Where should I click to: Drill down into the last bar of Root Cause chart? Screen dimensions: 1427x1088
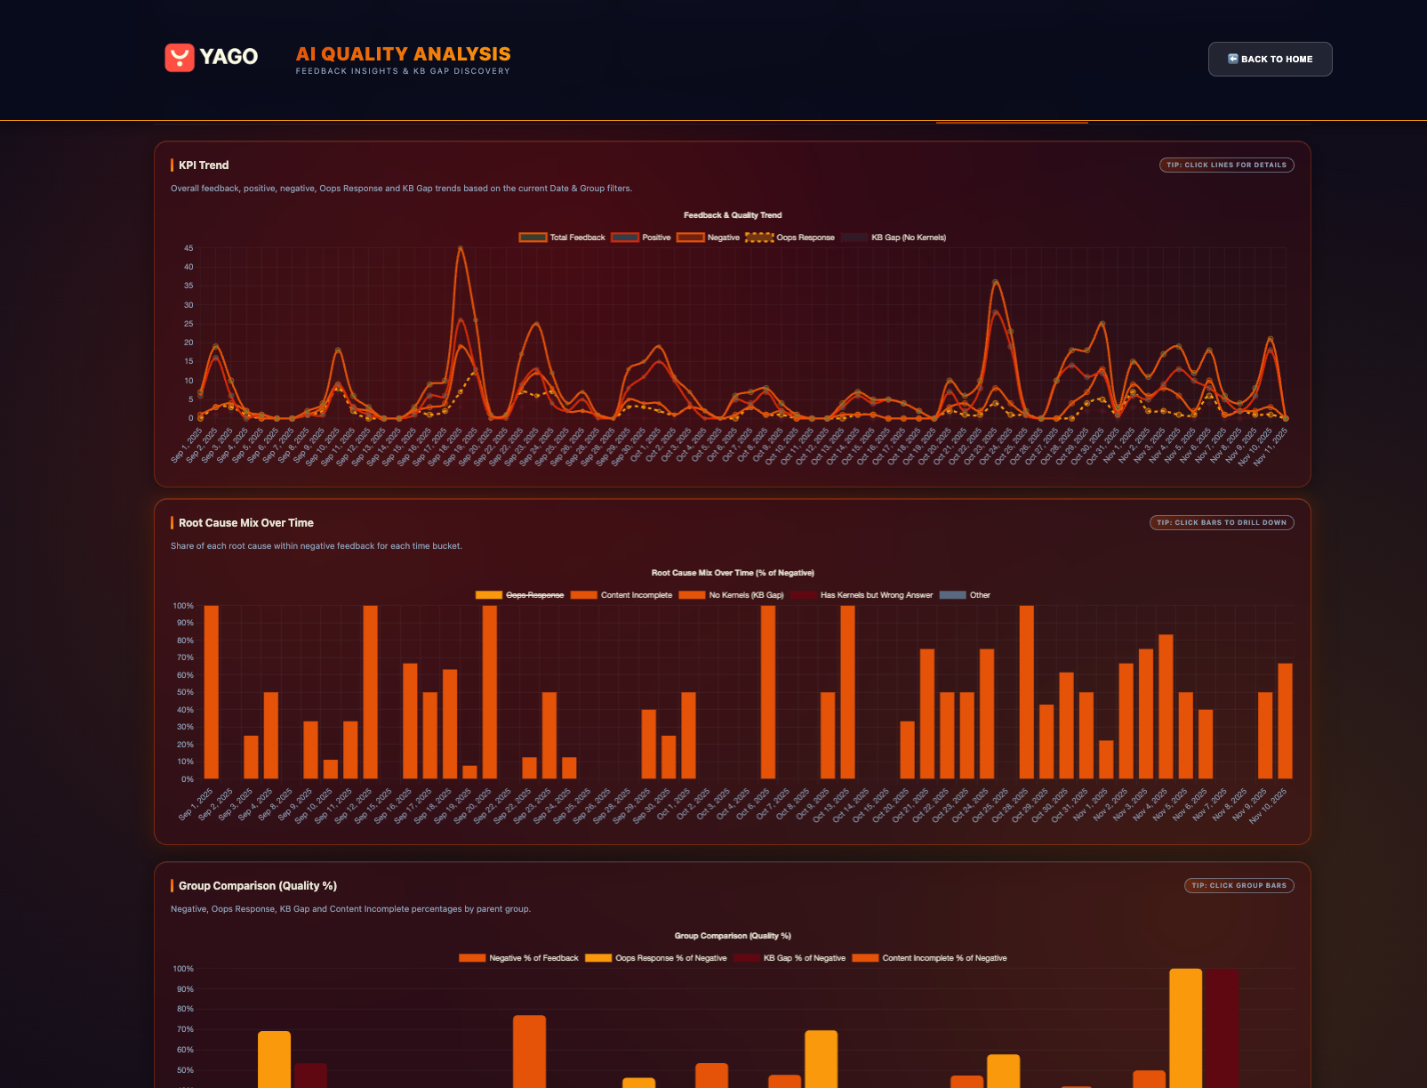tap(1285, 721)
